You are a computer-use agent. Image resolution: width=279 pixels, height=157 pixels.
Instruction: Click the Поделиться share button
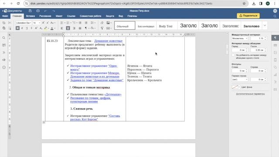[248, 16]
